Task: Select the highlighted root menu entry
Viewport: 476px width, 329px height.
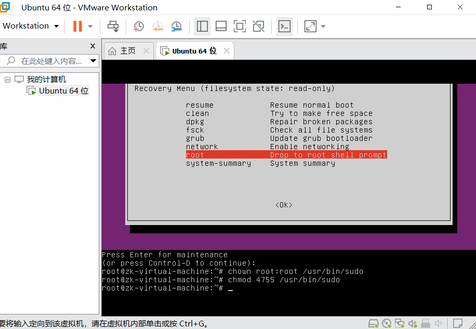Action: coord(286,155)
